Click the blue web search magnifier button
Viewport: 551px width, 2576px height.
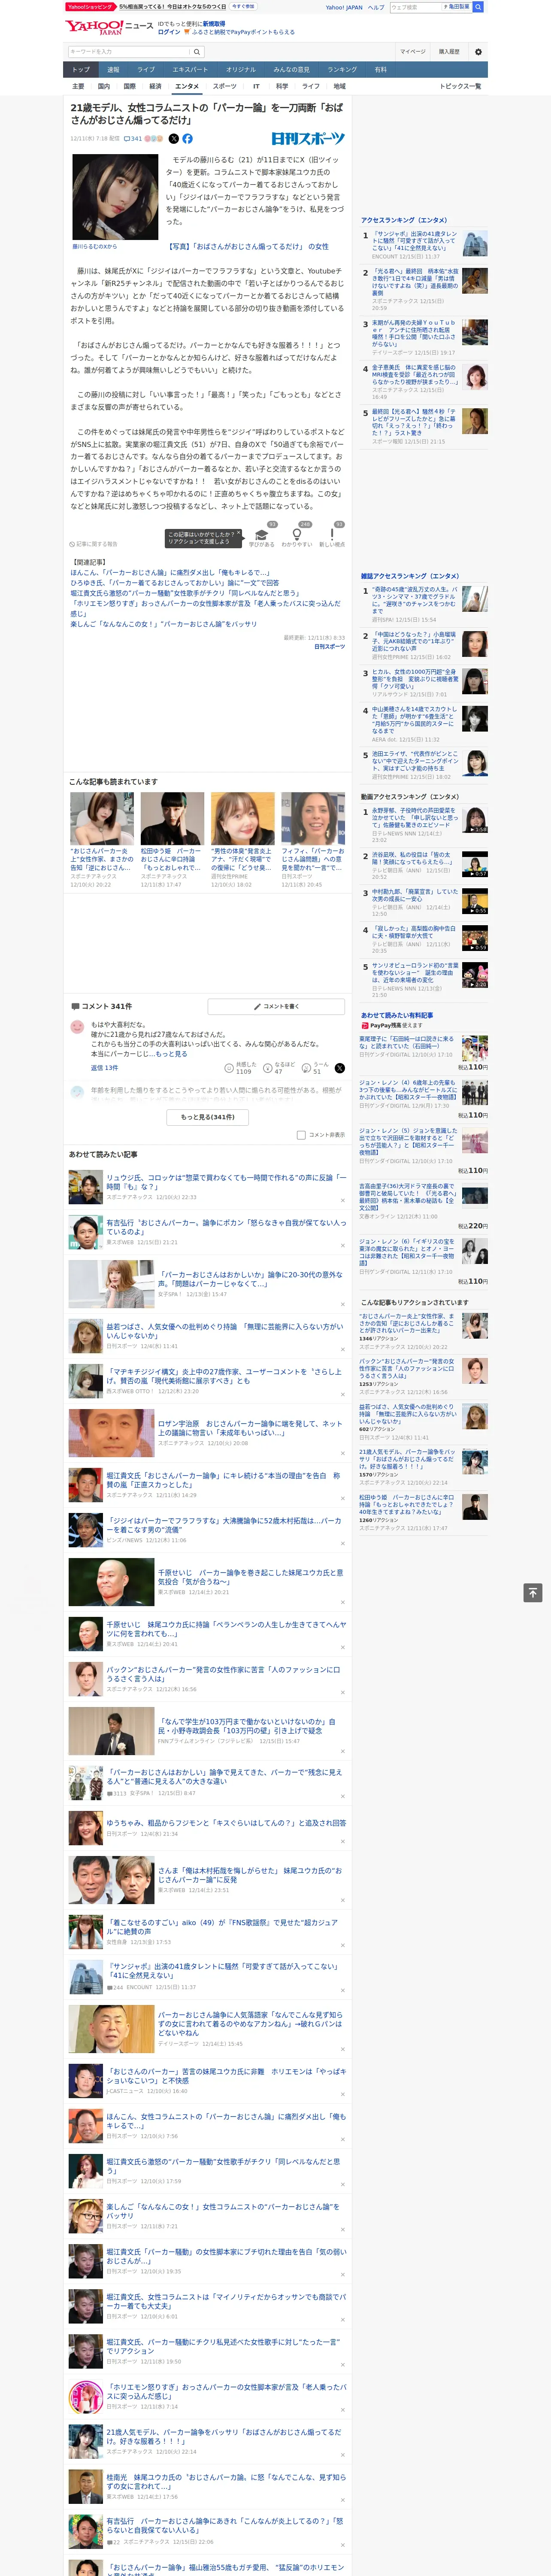click(478, 7)
